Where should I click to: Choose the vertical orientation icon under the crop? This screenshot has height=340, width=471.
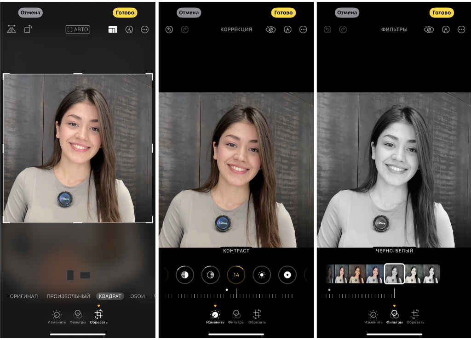[70, 275]
